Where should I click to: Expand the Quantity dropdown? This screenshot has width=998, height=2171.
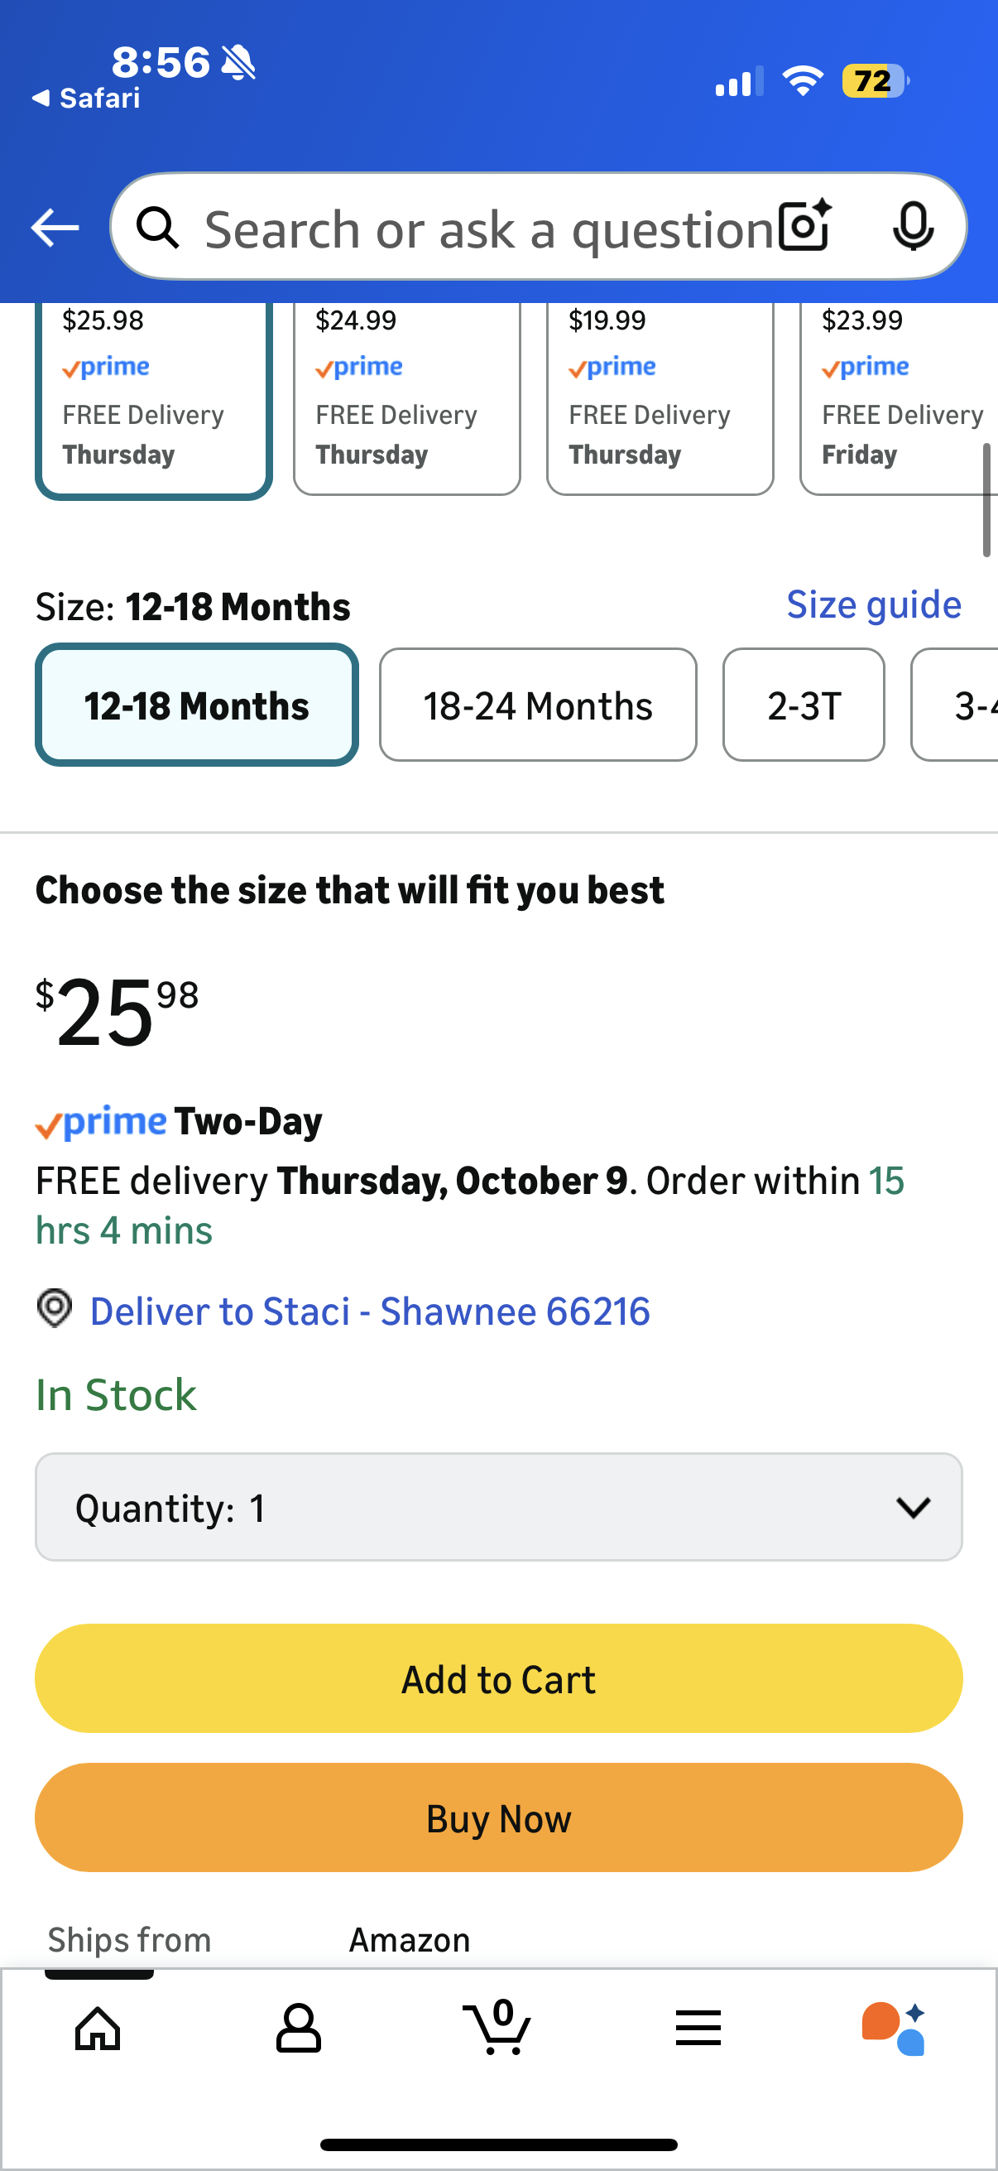pos(498,1506)
